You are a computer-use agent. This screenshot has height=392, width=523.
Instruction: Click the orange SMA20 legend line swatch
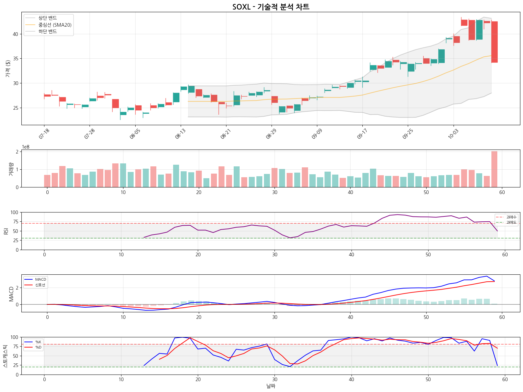pos(31,25)
